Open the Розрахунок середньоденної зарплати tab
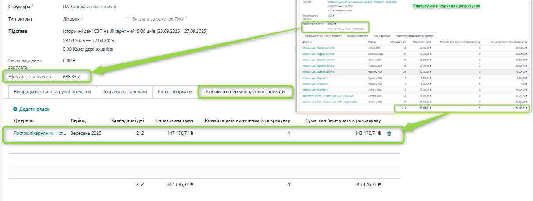The width and height of the screenshot is (533, 201). pyautogui.click(x=245, y=92)
